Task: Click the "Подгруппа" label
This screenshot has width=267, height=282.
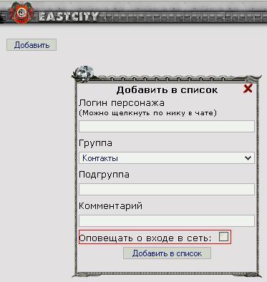Action: pos(104,175)
